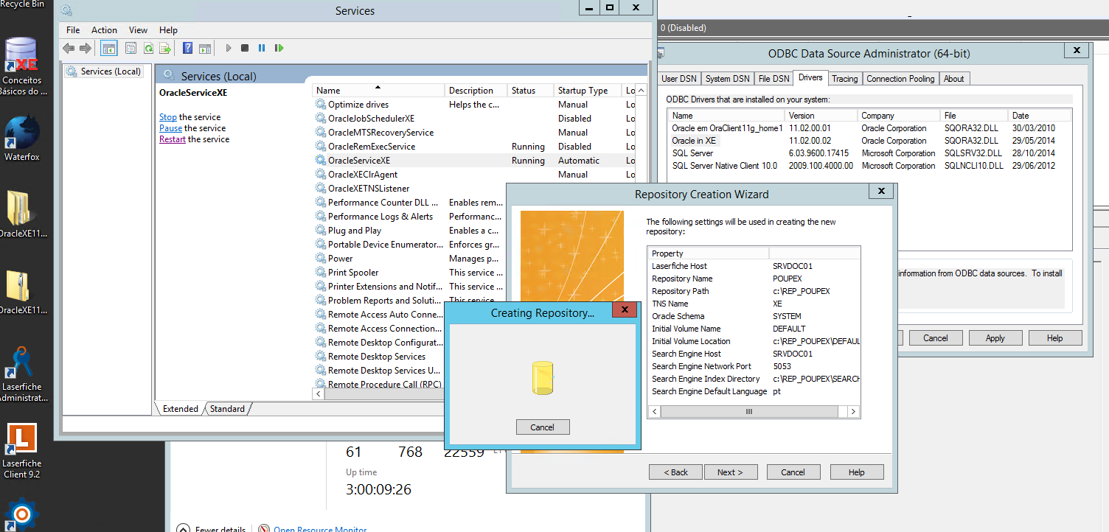Click the Export List toolbar icon
Screen dimensions: 1109x532
coord(165,49)
